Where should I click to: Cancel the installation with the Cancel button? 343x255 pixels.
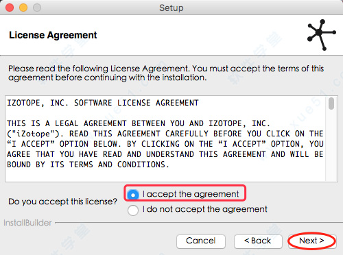coord(201,241)
